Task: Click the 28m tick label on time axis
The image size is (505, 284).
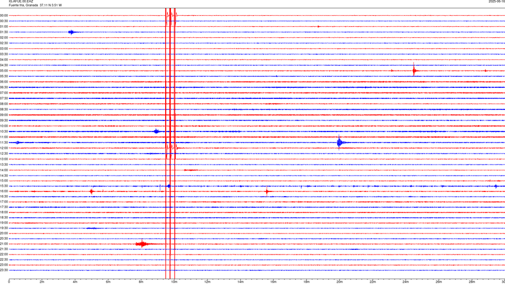Action: tap(472, 282)
